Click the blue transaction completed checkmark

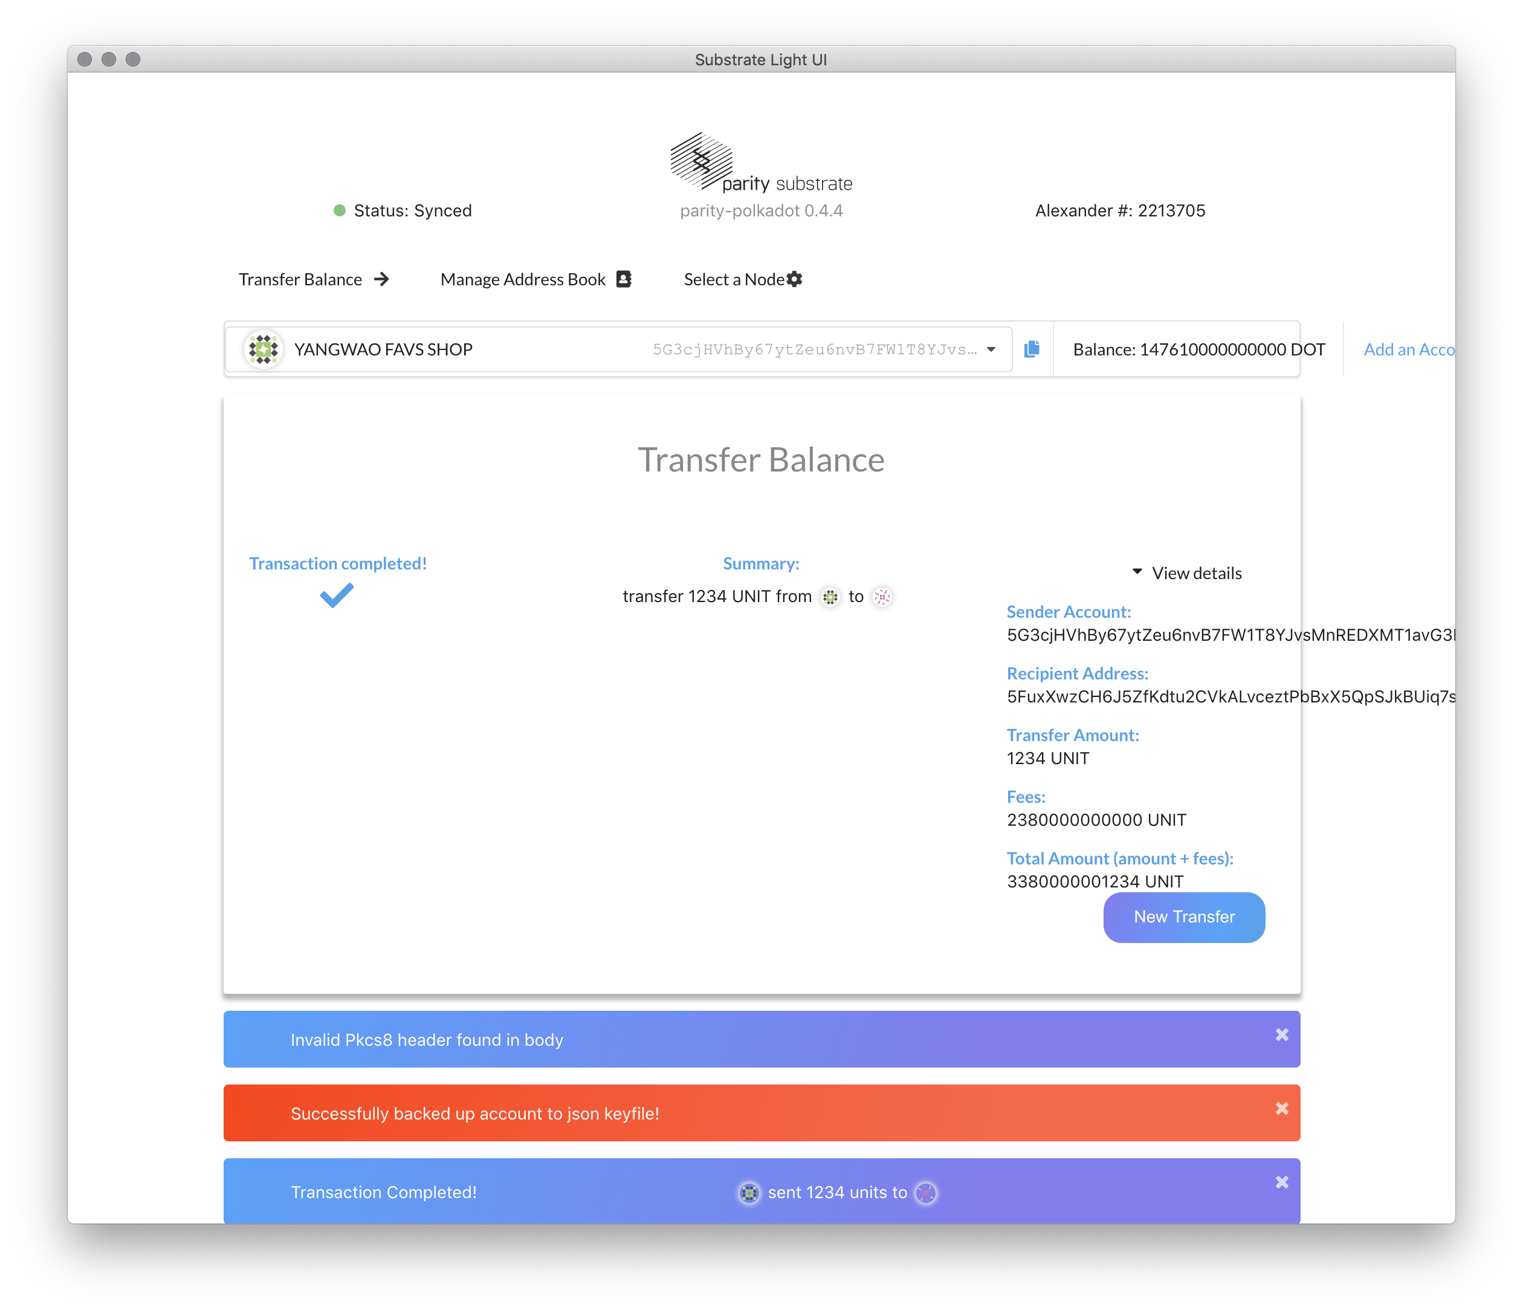337,595
